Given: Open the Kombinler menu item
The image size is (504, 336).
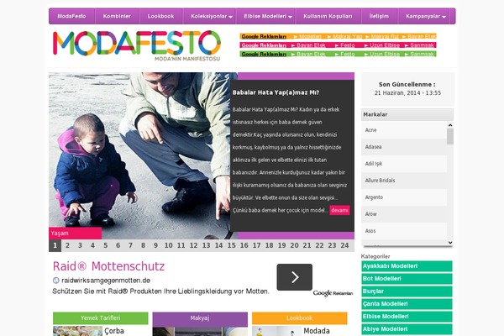Looking at the screenshot, I should pos(117,16).
